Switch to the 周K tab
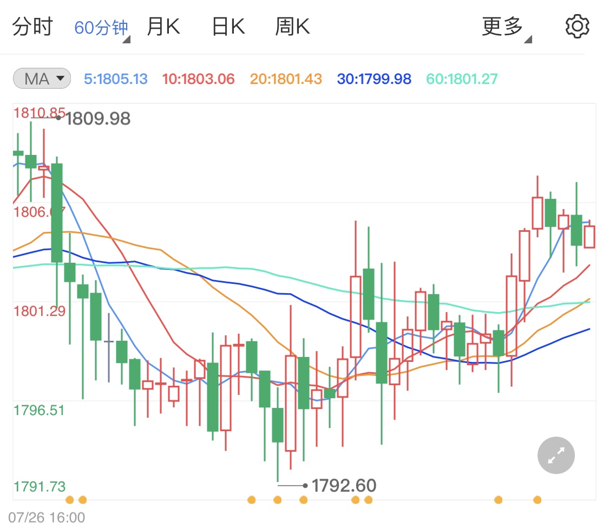The height and width of the screenshot is (532, 609). point(292,27)
